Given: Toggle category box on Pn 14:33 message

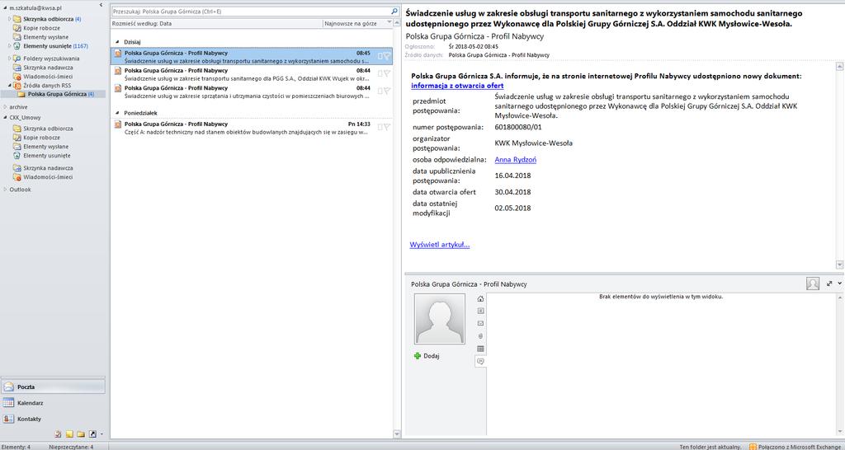Looking at the screenshot, I should [380, 127].
